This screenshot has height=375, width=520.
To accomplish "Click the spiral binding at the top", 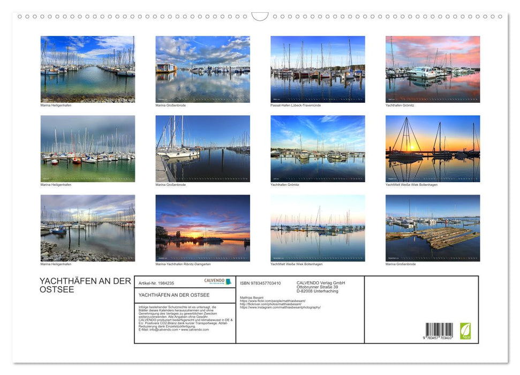I will [x=260, y=17].
